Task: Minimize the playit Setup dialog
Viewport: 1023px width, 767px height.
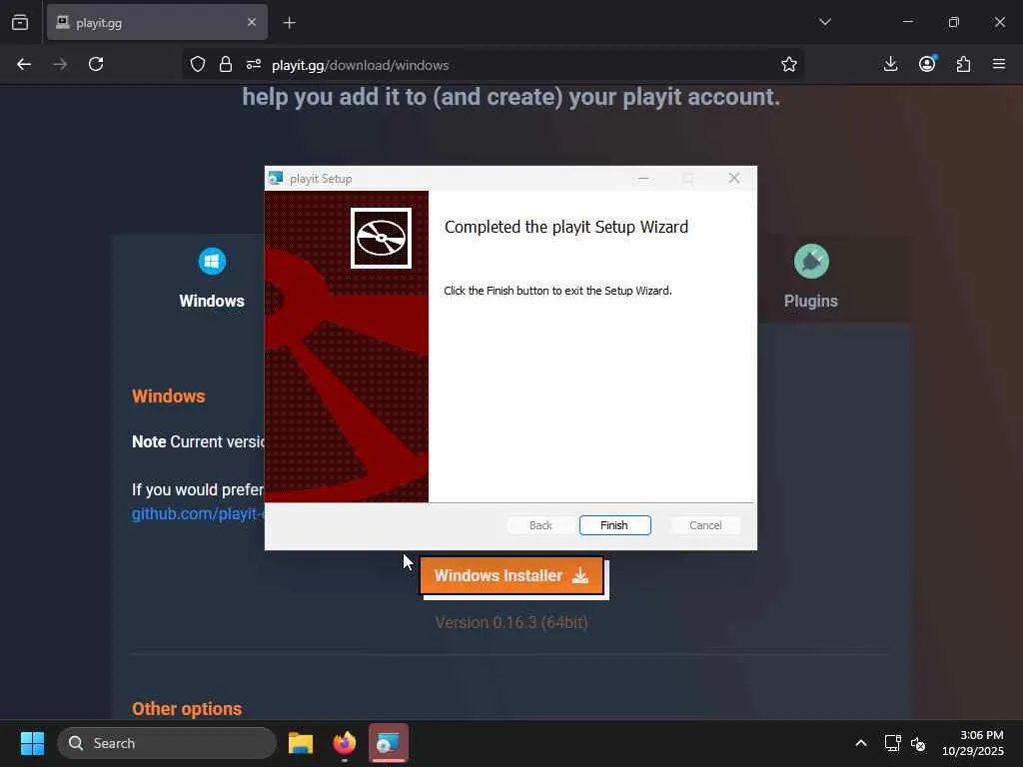Action: click(x=643, y=178)
